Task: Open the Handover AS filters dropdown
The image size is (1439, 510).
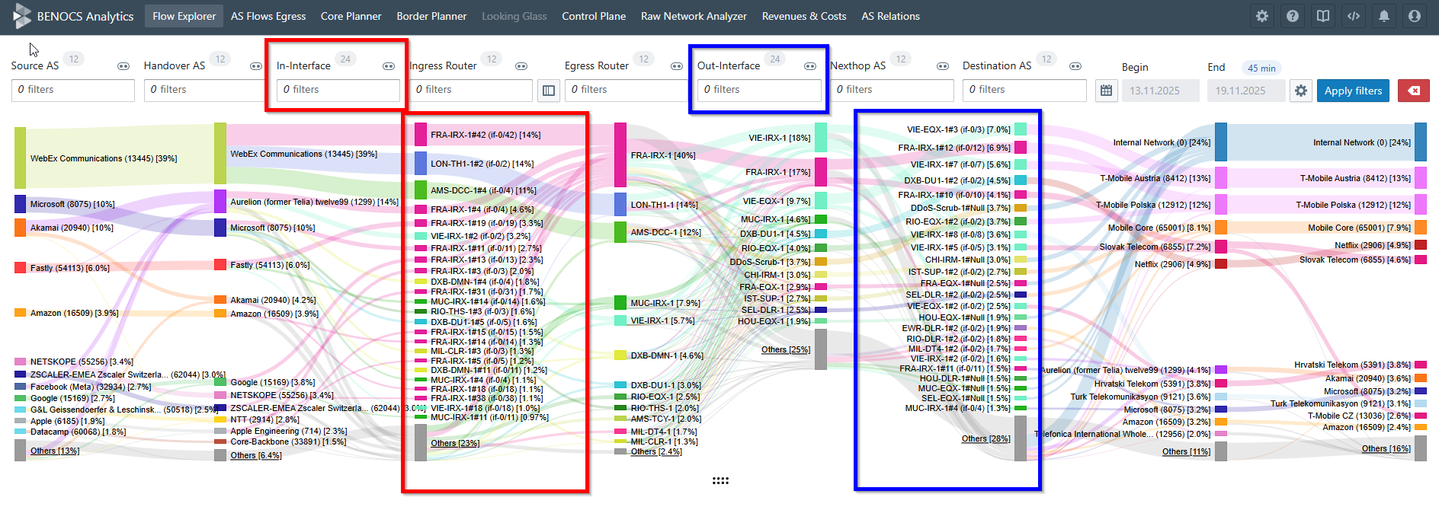Action: pyautogui.click(x=204, y=90)
